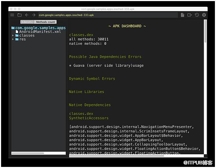The image size is (216, 168).
Task: Expand the classes folder arrow
Action: coord(13,35)
